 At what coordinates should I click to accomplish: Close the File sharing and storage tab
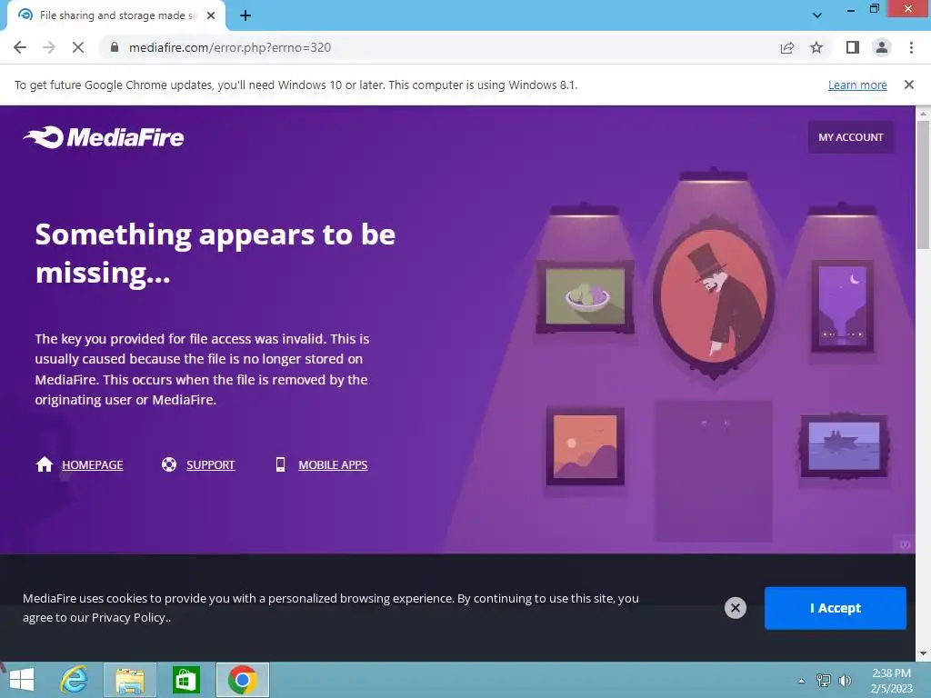coord(211,16)
